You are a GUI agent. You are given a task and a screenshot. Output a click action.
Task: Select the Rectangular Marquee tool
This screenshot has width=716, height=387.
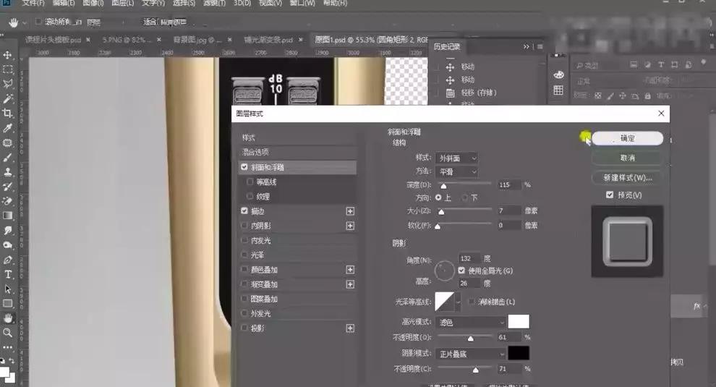(8, 70)
